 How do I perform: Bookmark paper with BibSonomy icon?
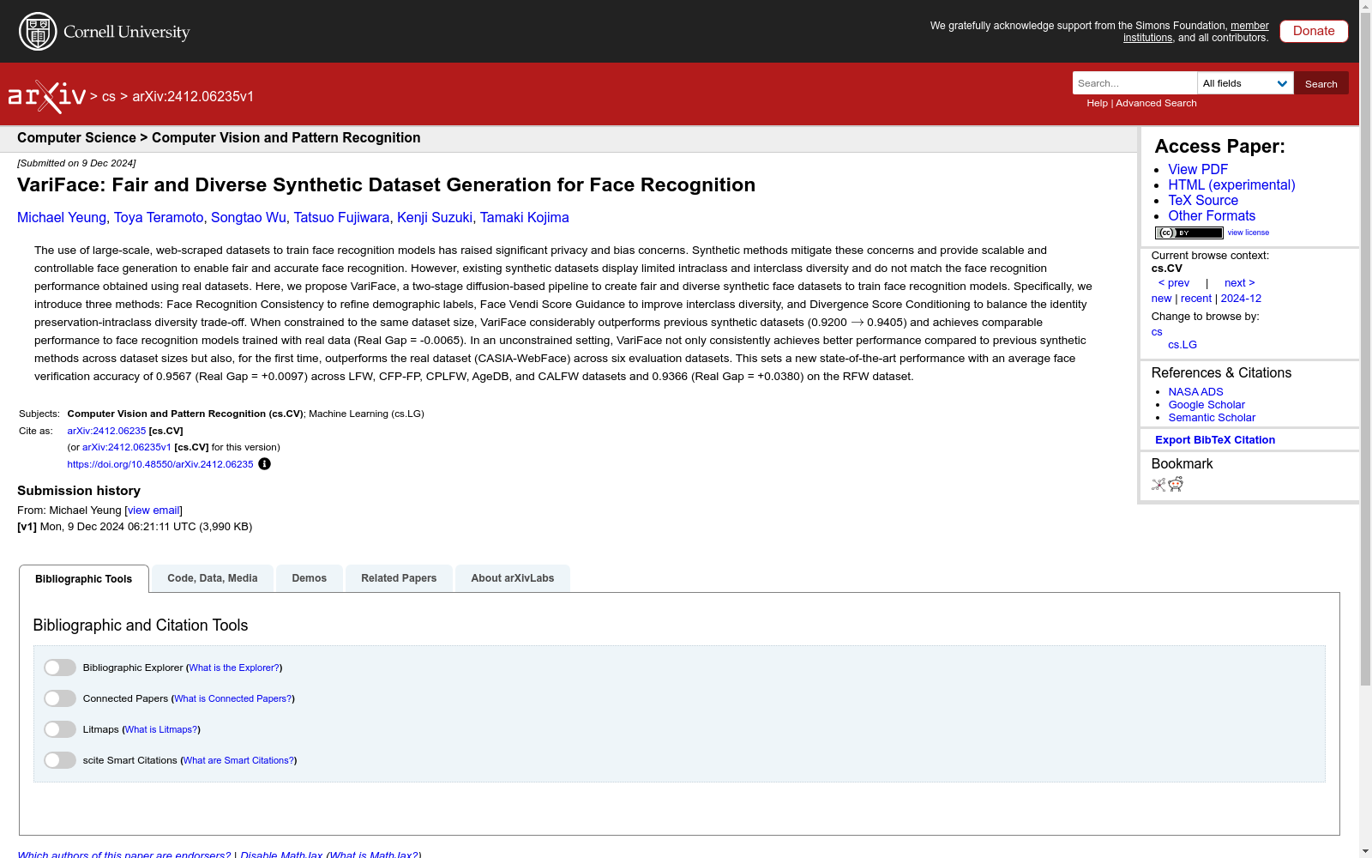(x=1158, y=485)
